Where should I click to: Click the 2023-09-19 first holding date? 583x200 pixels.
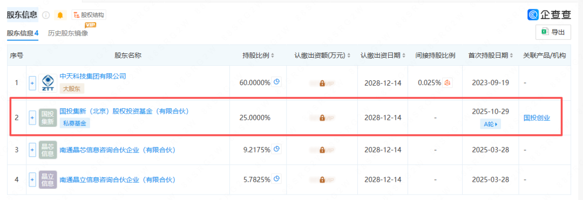click(x=490, y=82)
